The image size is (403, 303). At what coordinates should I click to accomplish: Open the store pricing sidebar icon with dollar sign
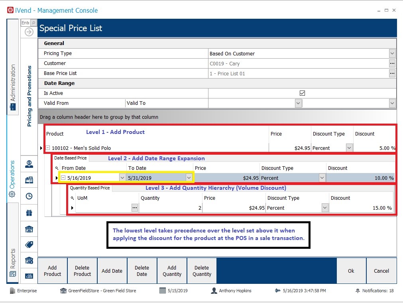click(x=29, y=260)
